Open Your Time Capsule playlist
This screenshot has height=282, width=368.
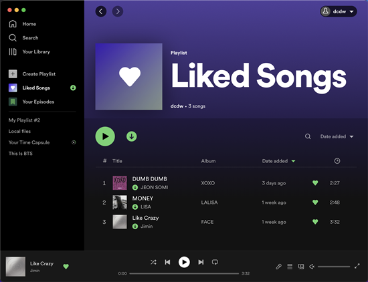[29, 142]
